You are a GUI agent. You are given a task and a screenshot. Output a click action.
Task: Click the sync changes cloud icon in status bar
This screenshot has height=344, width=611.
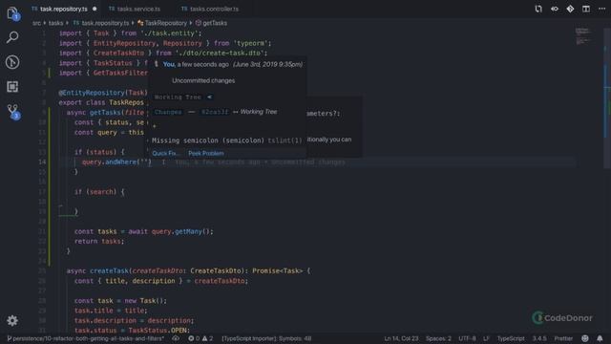pyautogui.click(x=176, y=338)
